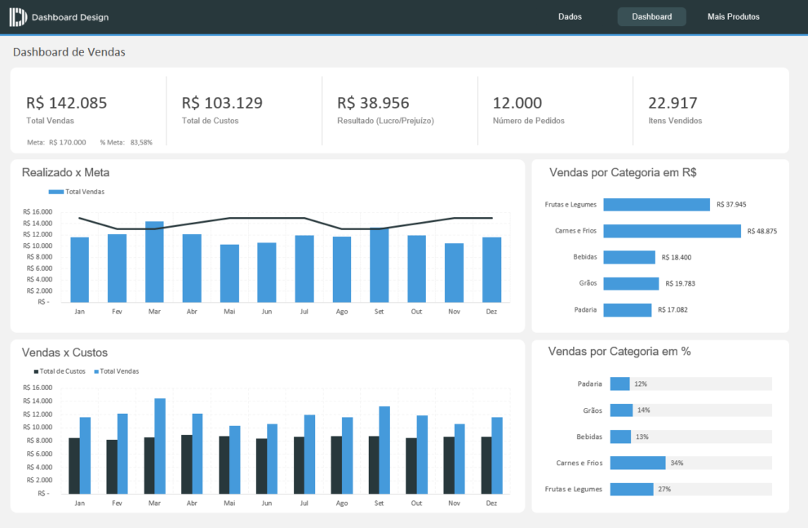This screenshot has height=528, width=808.
Task: Open the Dados page
Action: [569, 16]
